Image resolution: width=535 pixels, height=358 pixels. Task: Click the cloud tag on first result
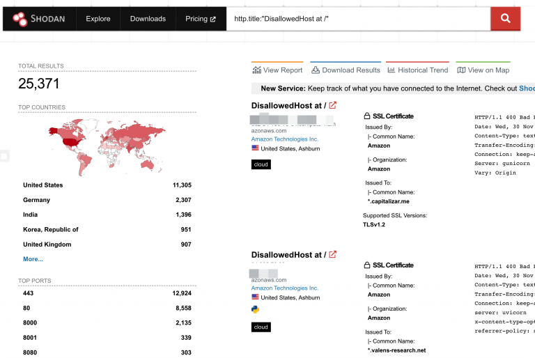[261, 164]
